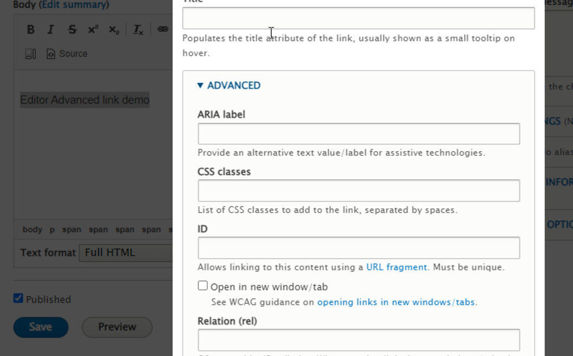Toggle Bold formatting in the editor toolbar
573x356 pixels.
point(30,30)
